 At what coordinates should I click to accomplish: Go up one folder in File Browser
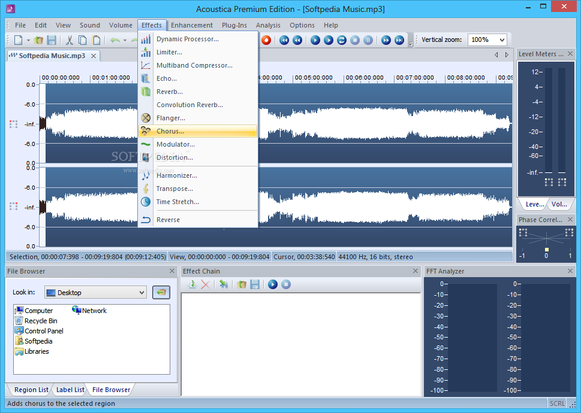[x=161, y=292]
